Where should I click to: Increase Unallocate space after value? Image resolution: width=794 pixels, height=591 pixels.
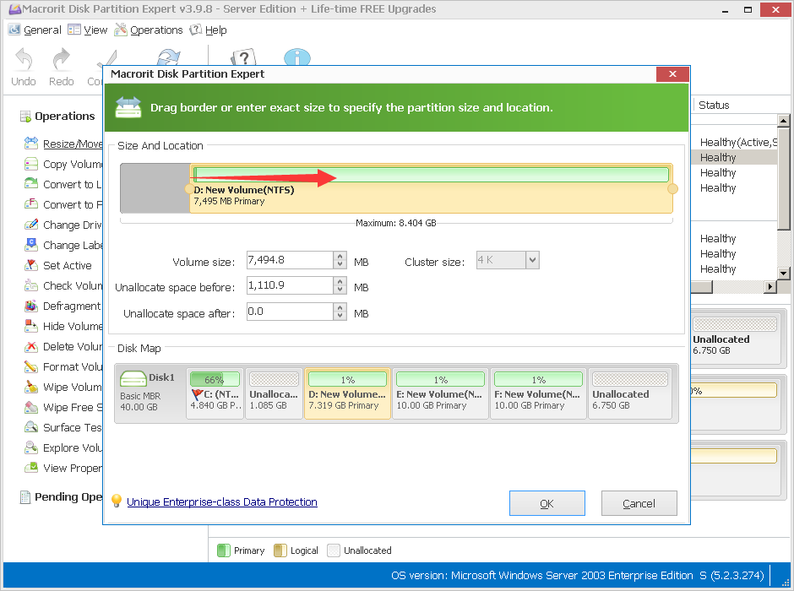[340, 307]
